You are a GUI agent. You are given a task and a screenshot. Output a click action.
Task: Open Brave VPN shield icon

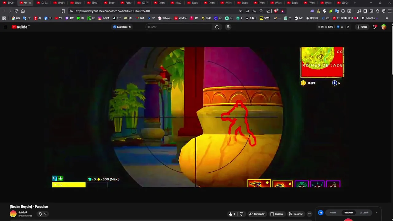tap(383, 11)
